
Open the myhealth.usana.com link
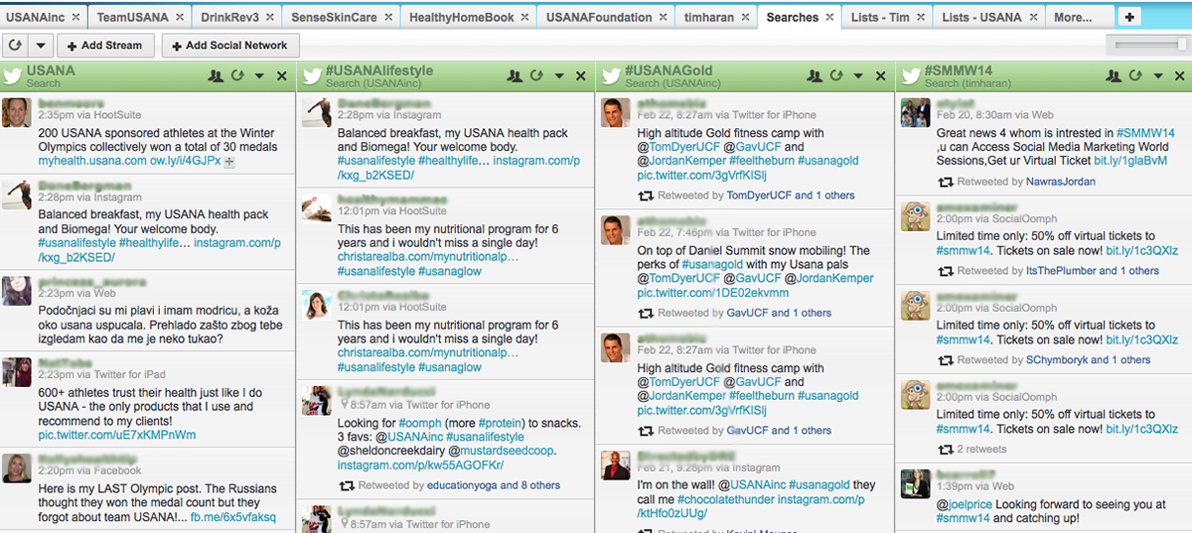pyautogui.click(x=92, y=161)
